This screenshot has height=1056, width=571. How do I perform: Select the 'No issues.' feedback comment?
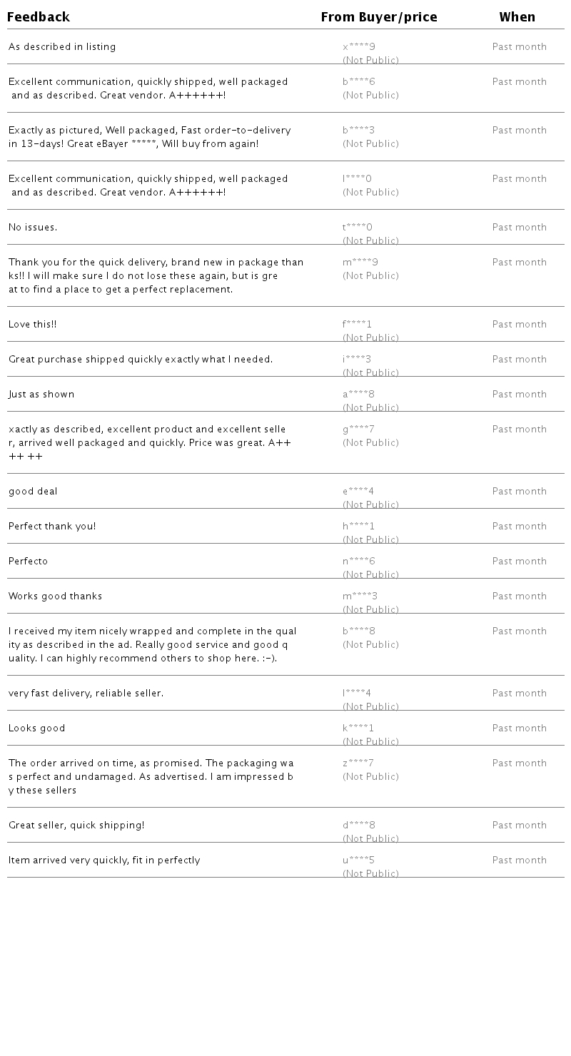(x=33, y=228)
